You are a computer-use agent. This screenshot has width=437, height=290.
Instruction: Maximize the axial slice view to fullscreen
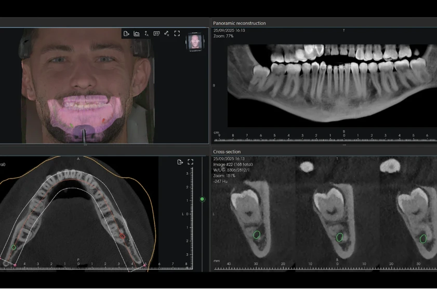190,162
